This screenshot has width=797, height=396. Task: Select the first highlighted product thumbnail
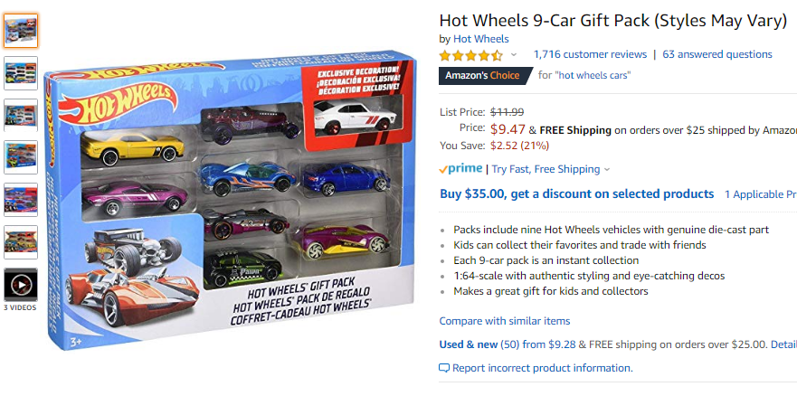coord(21,31)
